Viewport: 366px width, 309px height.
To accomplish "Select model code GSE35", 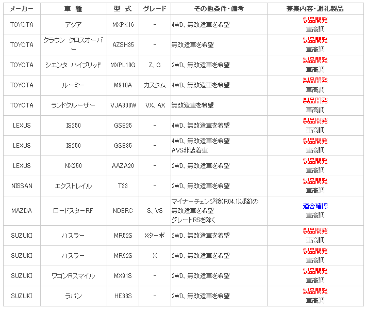I will (123, 146).
